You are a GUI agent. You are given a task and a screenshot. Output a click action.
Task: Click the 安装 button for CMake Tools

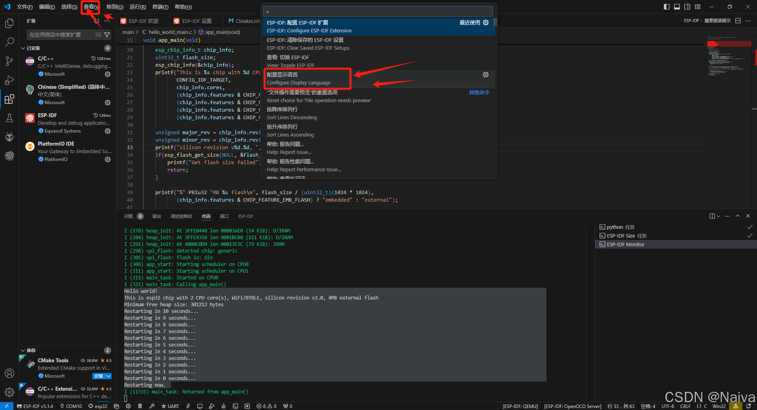[99, 376]
